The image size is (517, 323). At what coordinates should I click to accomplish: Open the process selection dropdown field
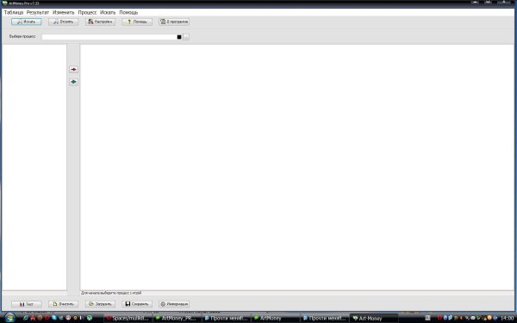(x=109, y=37)
